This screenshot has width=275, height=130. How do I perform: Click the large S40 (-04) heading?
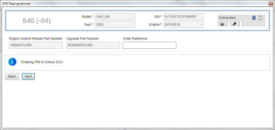37,21
